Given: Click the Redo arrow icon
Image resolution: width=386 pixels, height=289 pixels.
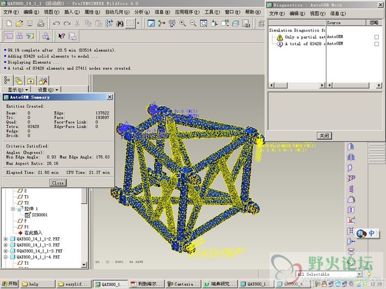Looking at the screenshot, I should [67, 24].
